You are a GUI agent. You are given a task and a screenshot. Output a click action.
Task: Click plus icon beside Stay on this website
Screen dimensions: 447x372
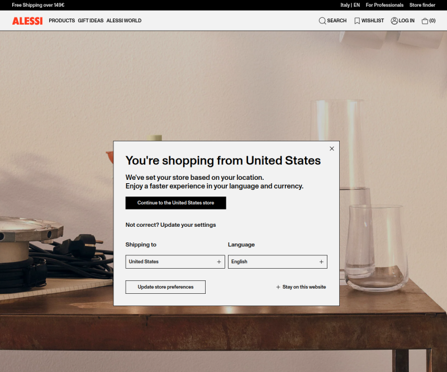(x=278, y=287)
